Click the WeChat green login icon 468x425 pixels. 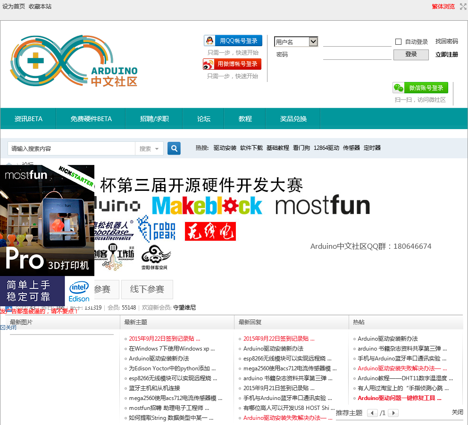point(399,88)
